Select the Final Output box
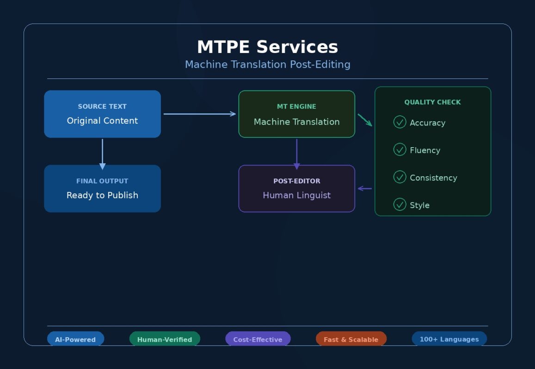 [x=102, y=189]
